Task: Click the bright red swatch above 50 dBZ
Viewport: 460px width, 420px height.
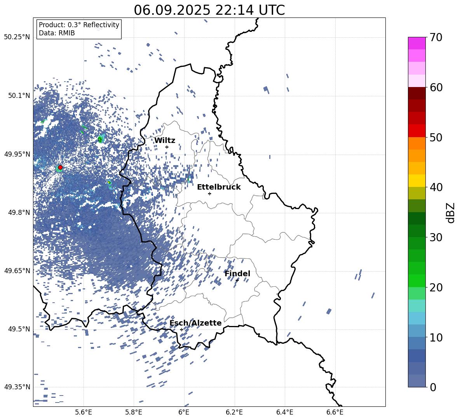Action: coord(416,131)
